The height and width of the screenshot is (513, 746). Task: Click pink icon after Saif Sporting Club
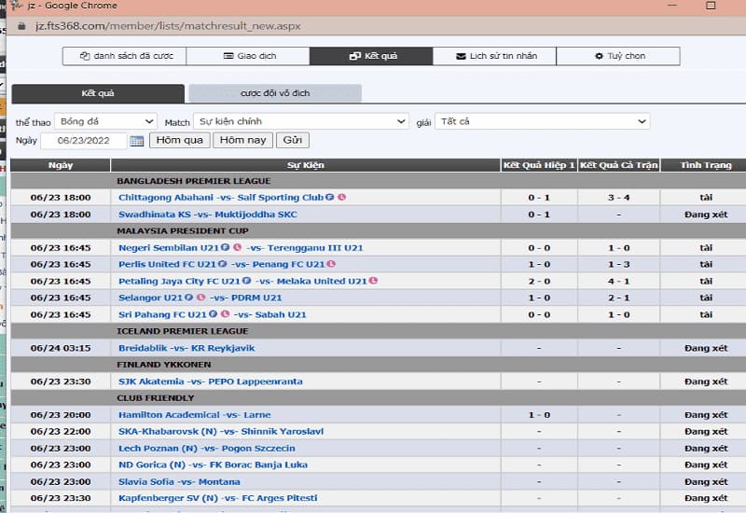coord(341,197)
